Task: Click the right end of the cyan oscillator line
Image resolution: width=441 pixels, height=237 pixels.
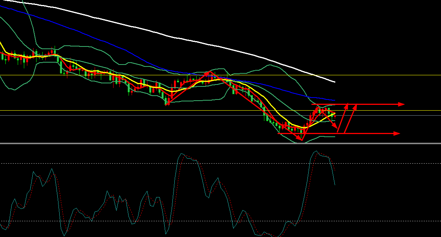Action: coord(334,185)
